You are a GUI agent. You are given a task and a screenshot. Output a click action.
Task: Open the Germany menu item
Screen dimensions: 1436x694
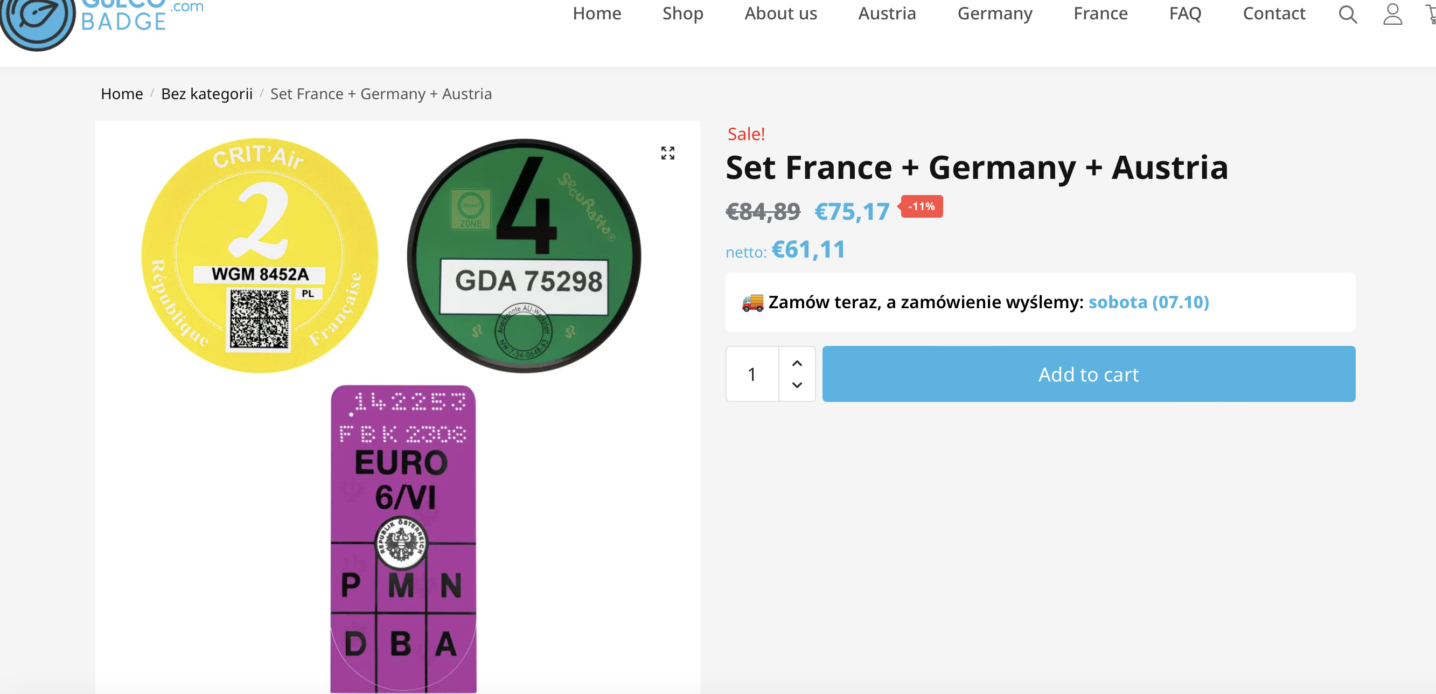[994, 13]
